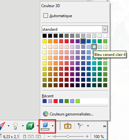Select the green Surface cube icon
The image size is (129, 140).
coord(30,126)
